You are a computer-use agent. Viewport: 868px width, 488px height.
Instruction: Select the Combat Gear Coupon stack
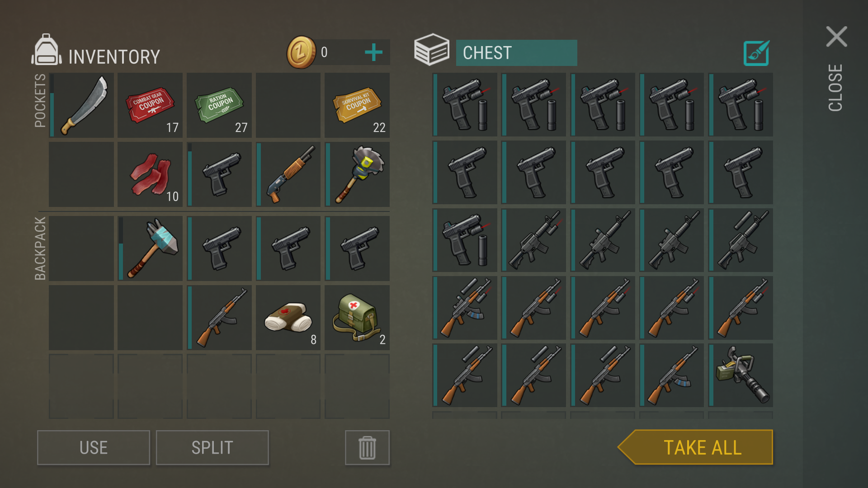150,105
